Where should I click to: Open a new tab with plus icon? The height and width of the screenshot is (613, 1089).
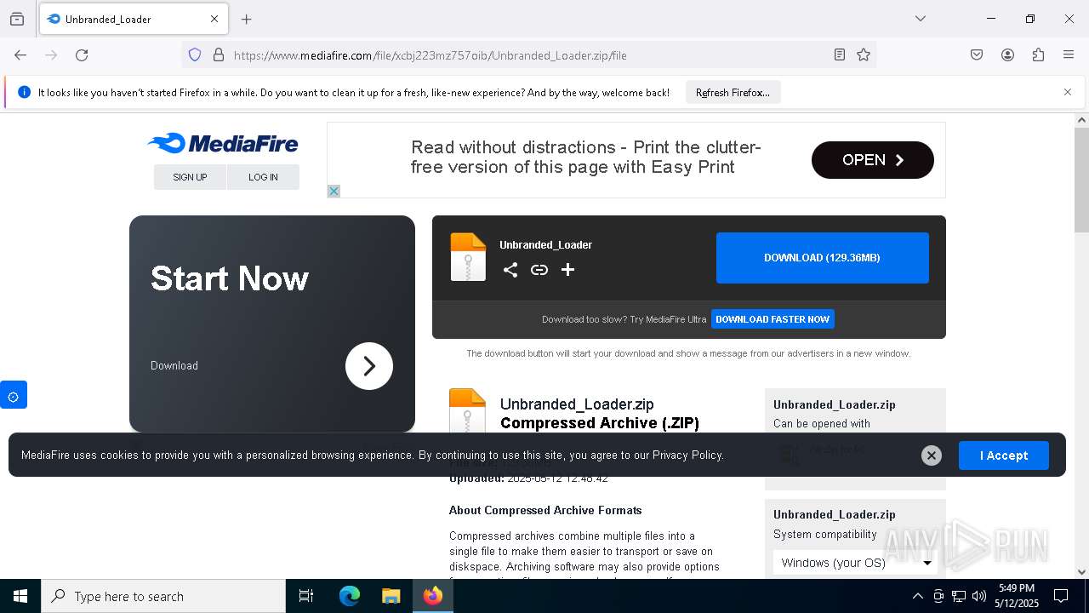point(247,19)
